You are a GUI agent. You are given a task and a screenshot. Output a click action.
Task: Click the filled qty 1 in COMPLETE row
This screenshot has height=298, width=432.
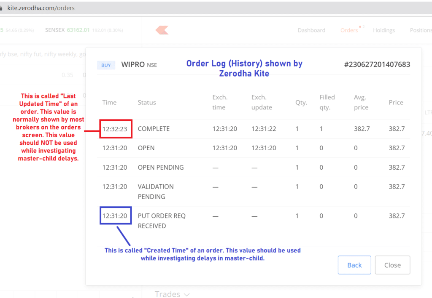(x=321, y=129)
